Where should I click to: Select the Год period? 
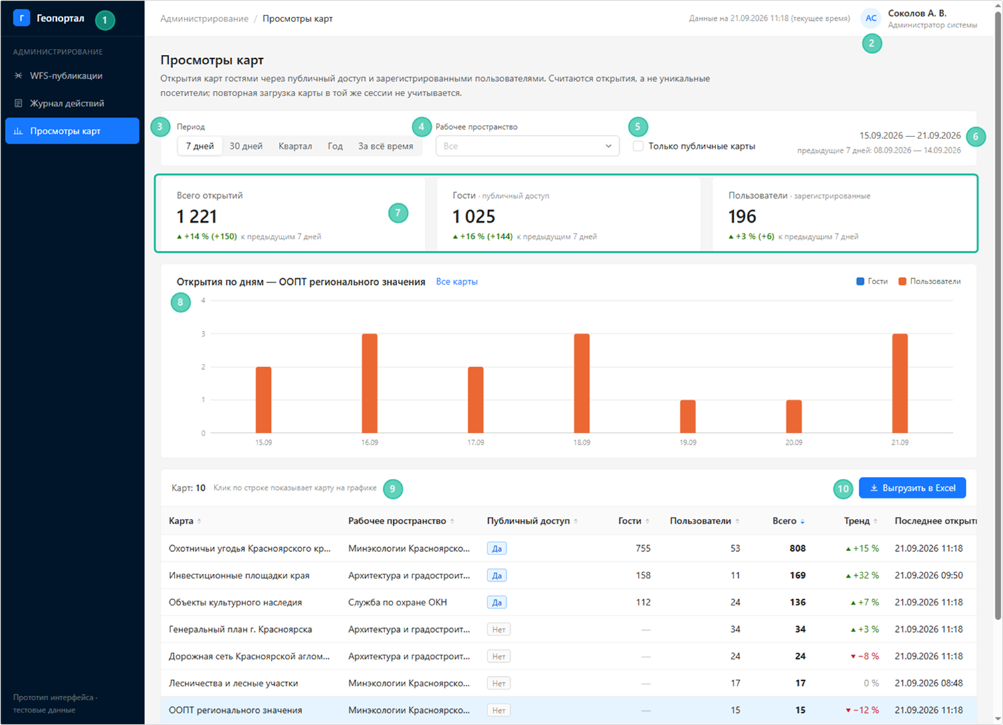click(335, 146)
